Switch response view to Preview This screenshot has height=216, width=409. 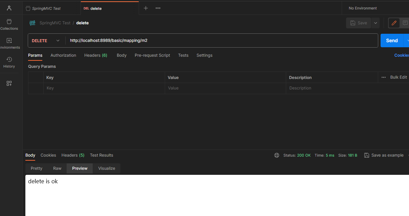[x=80, y=168]
